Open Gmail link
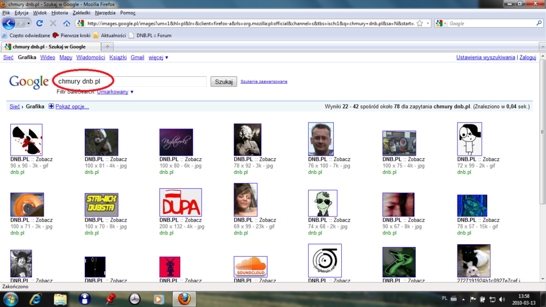 (x=138, y=58)
